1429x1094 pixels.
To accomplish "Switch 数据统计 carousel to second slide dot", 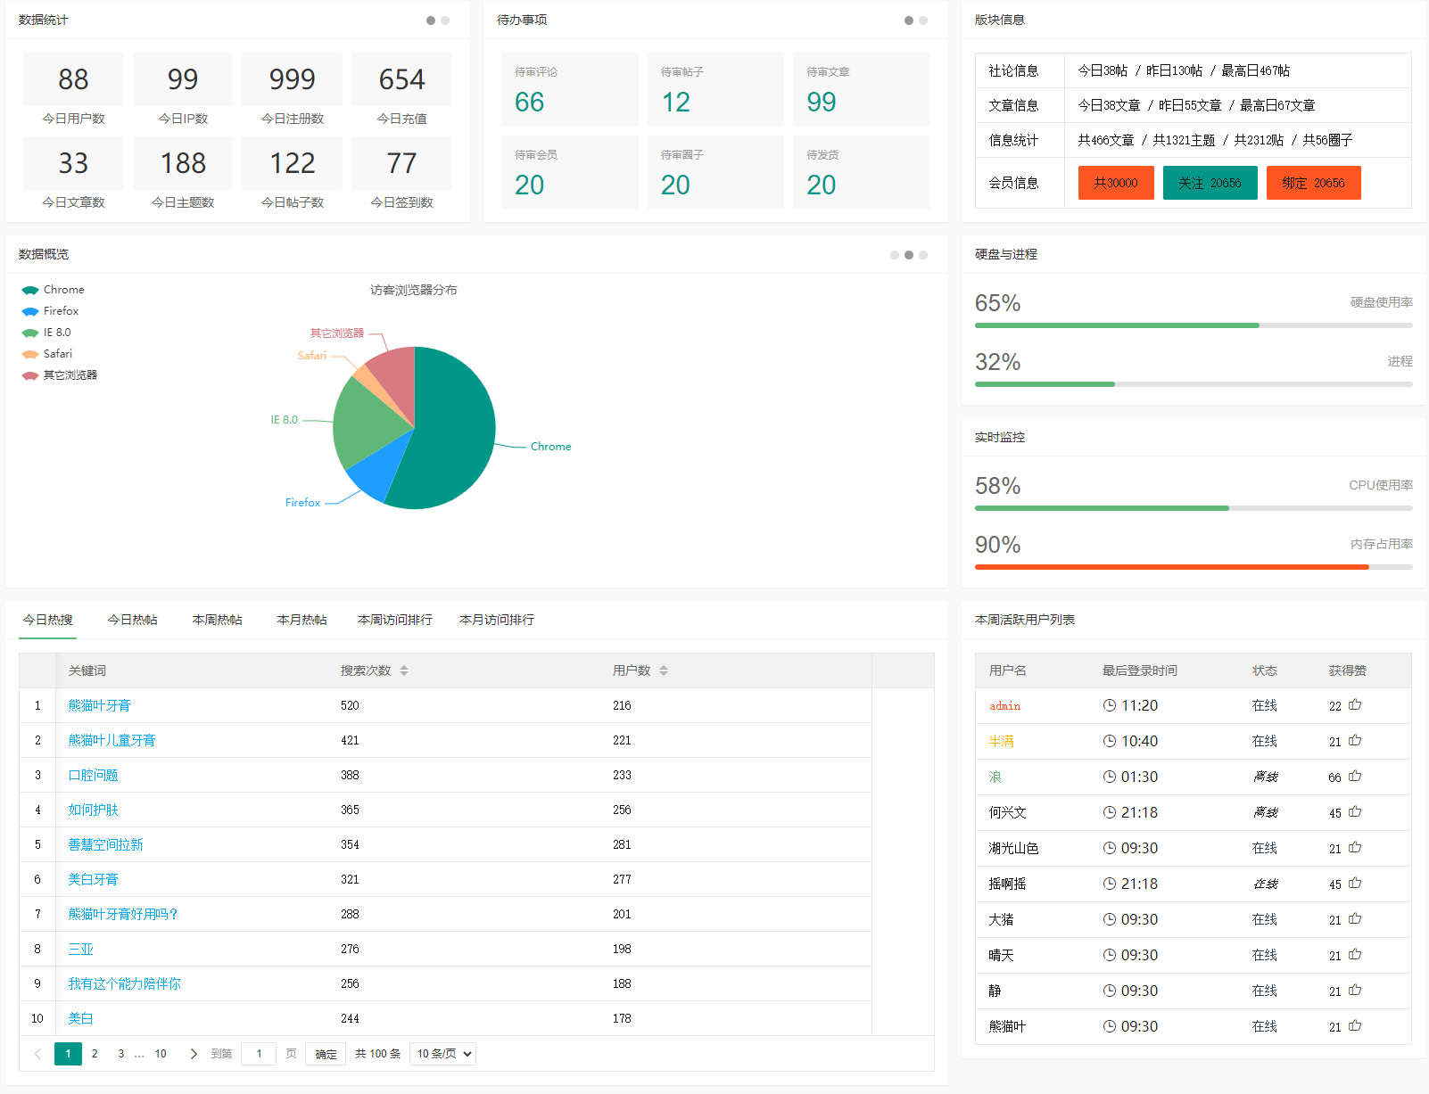I will tap(445, 21).
